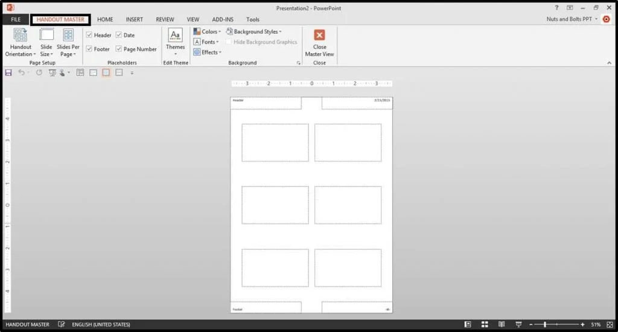Uncheck the Page Number placeholder checkbox
Image resolution: width=618 pixels, height=332 pixels.
coord(119,49)
